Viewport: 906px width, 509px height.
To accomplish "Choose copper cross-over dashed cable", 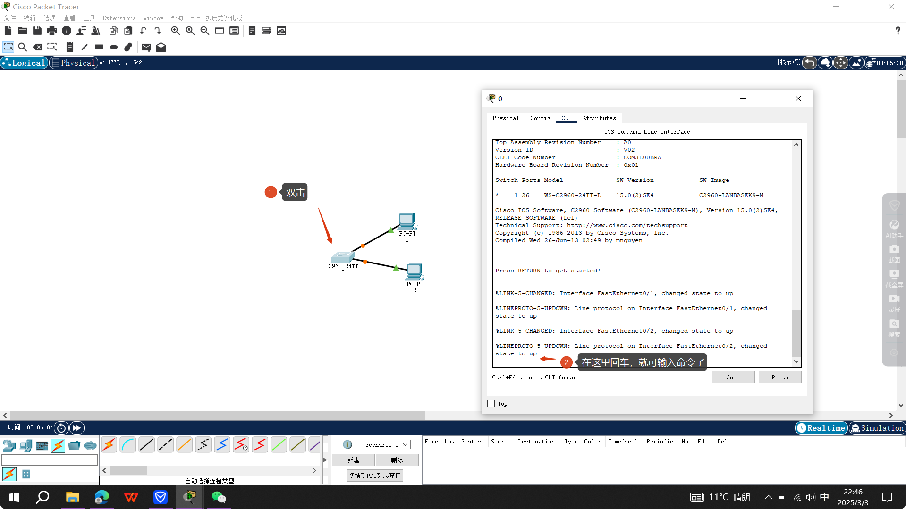I will tap(166, 445).
